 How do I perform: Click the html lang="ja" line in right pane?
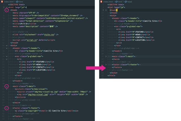click(116, 7)
